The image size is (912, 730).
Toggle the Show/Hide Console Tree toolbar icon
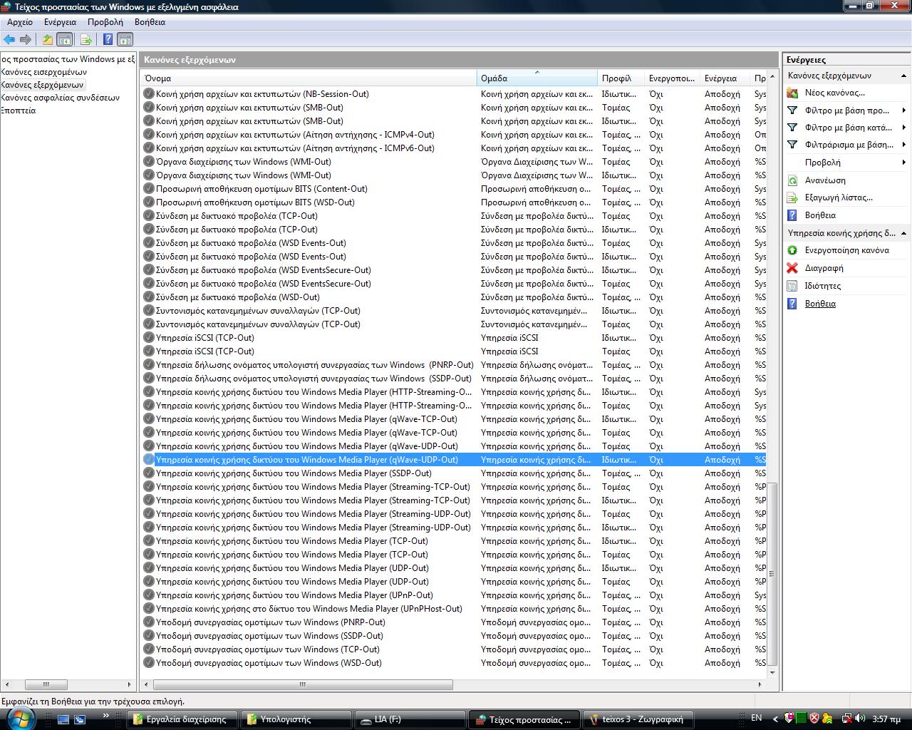pyautogui.click(x=64, y=40)
